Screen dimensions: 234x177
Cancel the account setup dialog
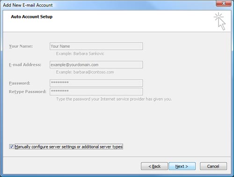[213, 166]
